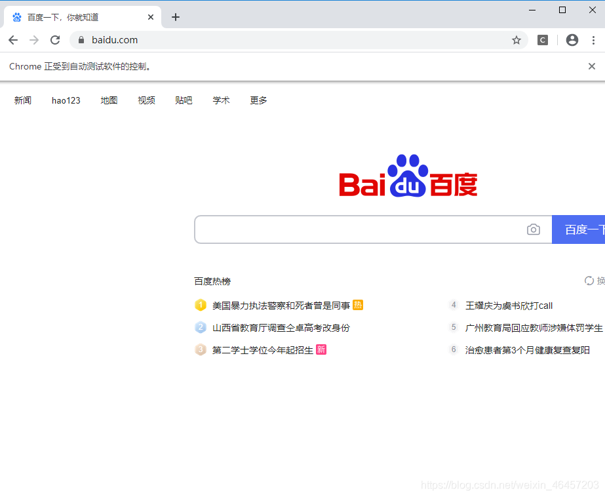Click the bronze rank 3 badge
This screenshot has width=605, height=497.
(201, 349)
